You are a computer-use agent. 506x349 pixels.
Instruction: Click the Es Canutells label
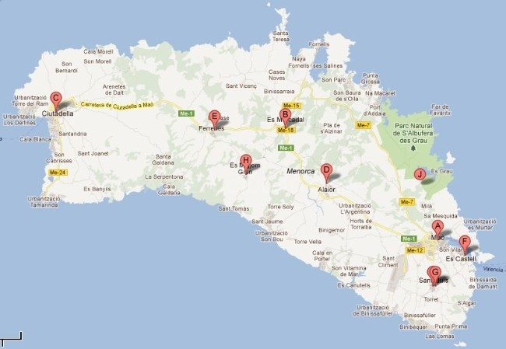354,285
